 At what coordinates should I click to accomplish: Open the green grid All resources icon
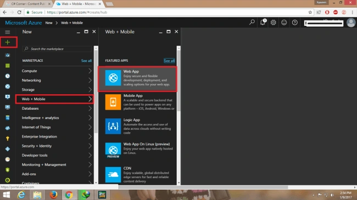(x=8, y=66)
